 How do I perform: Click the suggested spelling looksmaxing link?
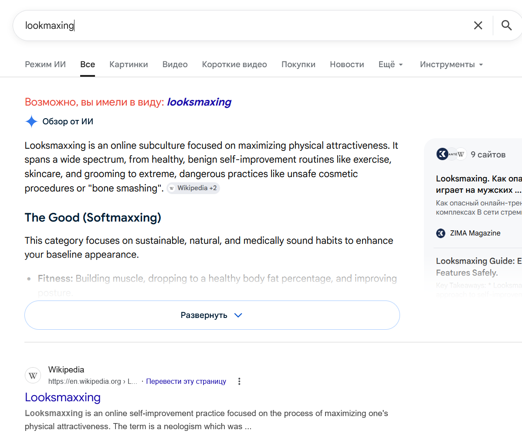click(199, 102)
